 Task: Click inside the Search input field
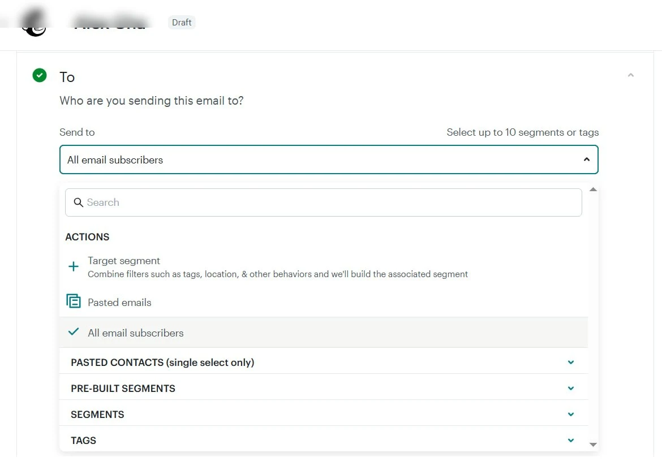(324, 202)
